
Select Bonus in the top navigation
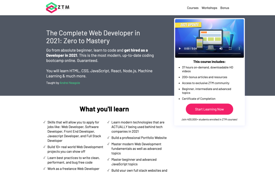(x=225, y=8)
